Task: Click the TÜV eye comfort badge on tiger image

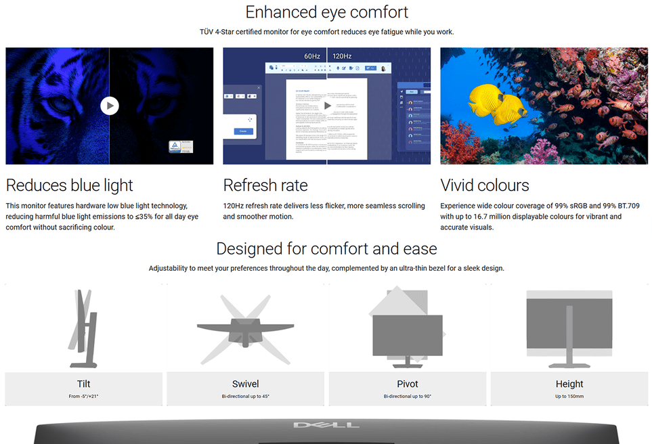Action: [181, 147]
